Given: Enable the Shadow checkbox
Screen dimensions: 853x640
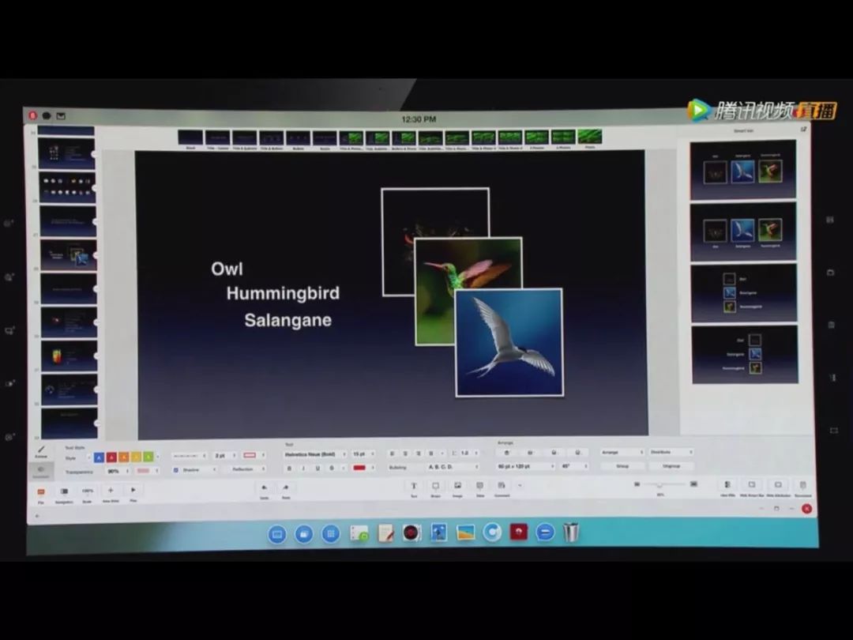Looking at the screenshot, I should tap(175, 469).
